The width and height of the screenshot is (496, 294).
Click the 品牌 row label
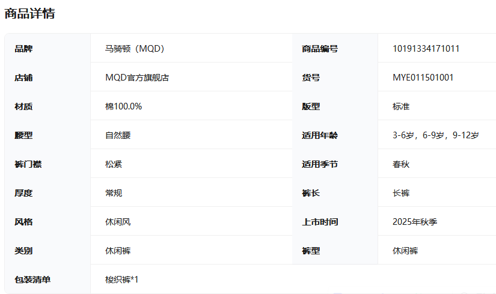pos(23,49)
